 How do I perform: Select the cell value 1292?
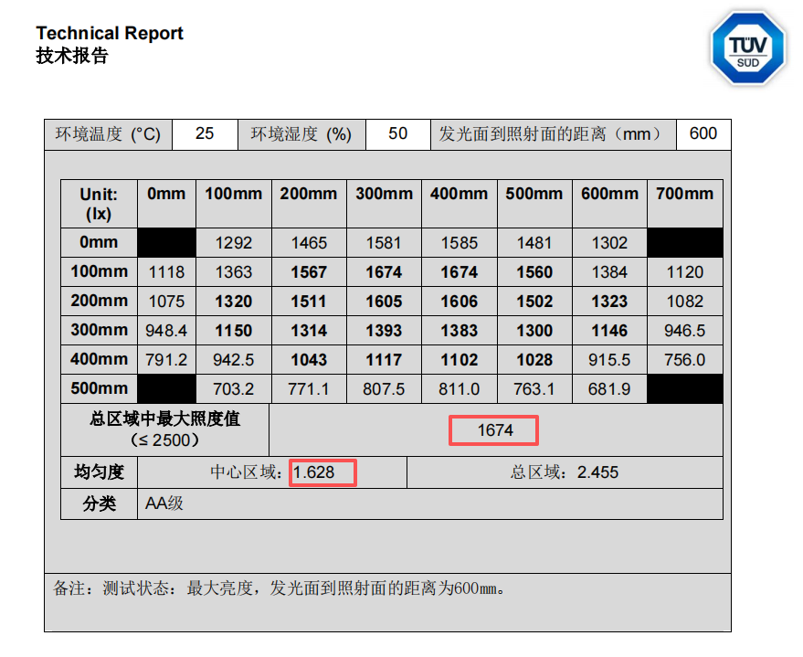[x=234, y=243]
